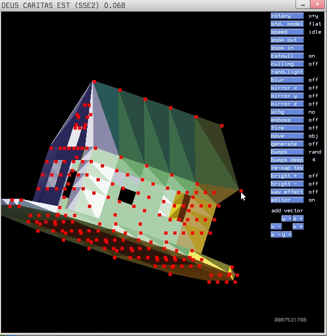
Task: Toggle catmull smoothing off
Action: click(x=286, y=56)
